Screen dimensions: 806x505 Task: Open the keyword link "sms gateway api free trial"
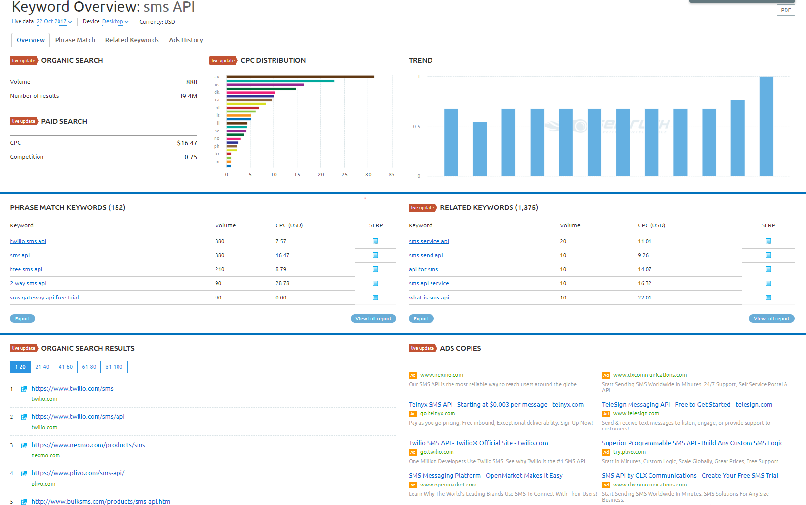coord(44,297)
